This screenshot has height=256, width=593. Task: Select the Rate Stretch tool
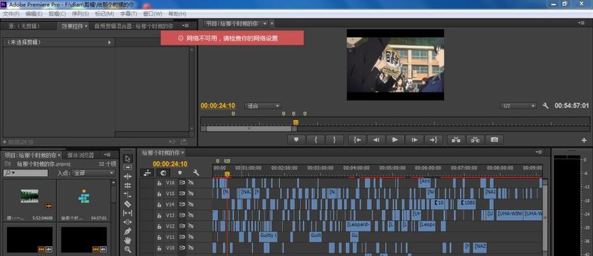pyautogui.click(x=128, y=195)
